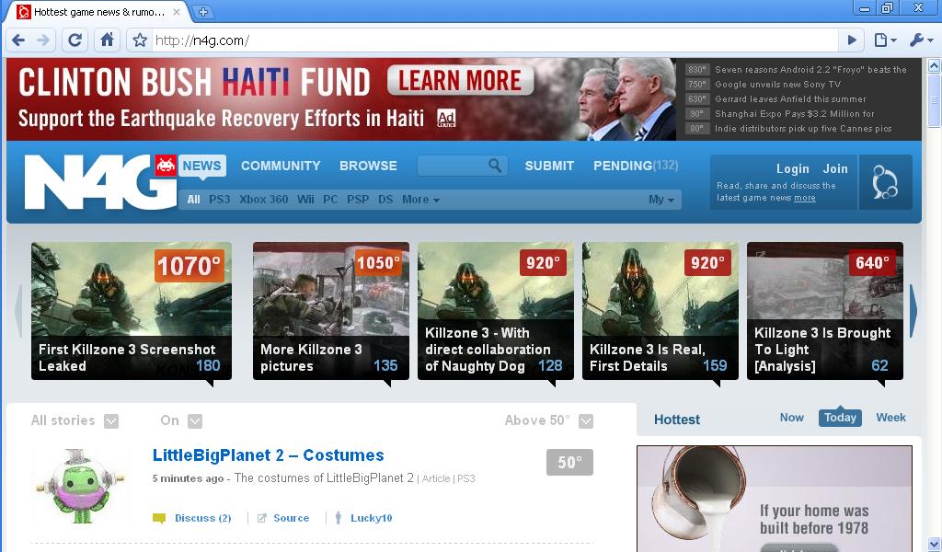Select the All platform filter

(193, 199)
